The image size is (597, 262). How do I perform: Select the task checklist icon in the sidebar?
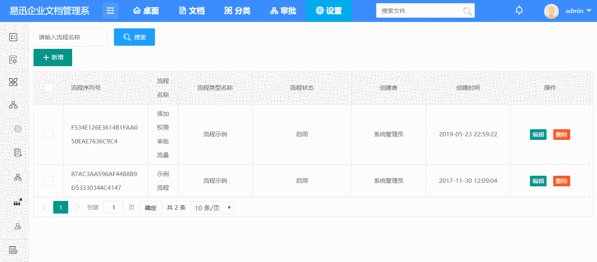[x=13, y=37]
